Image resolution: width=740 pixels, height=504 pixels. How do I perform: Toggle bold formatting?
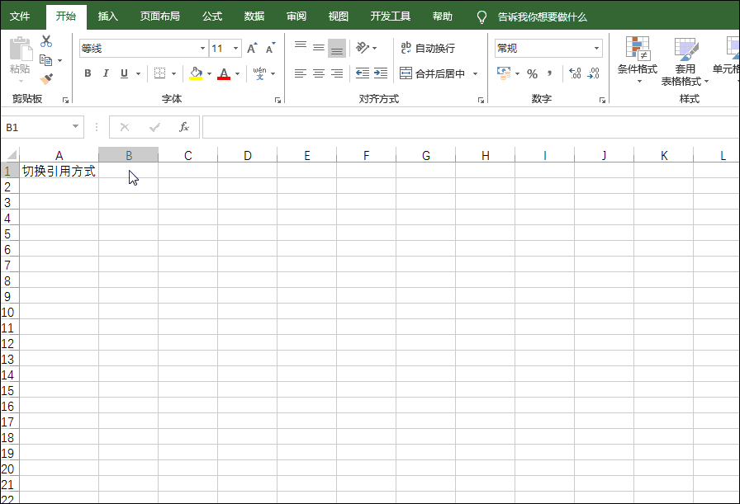click(x=88, y=73)
